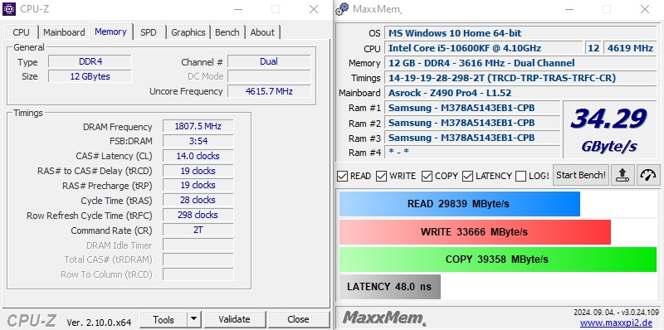This screenshot has width=664, height=330.
Task: Click the empty DRAM Idle Timer field
Action: pos(198,245)
